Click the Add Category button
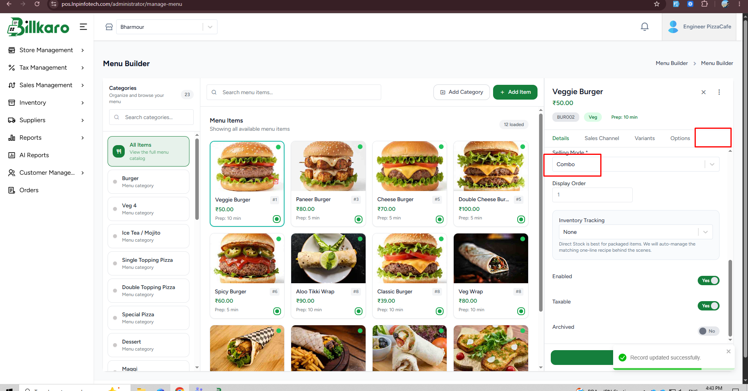748x391 pixels. pos(462,92)
